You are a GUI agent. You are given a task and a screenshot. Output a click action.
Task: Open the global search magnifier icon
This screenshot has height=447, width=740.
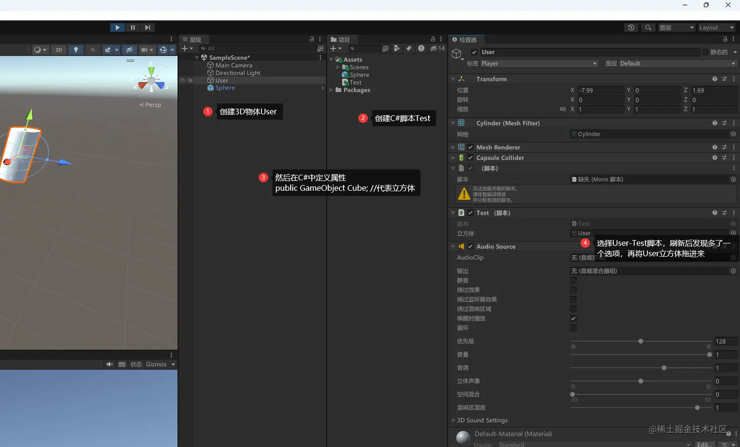648,27
